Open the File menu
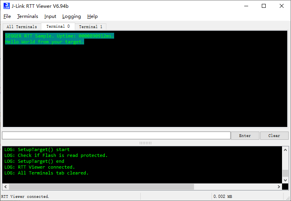 tap(7, 16)
